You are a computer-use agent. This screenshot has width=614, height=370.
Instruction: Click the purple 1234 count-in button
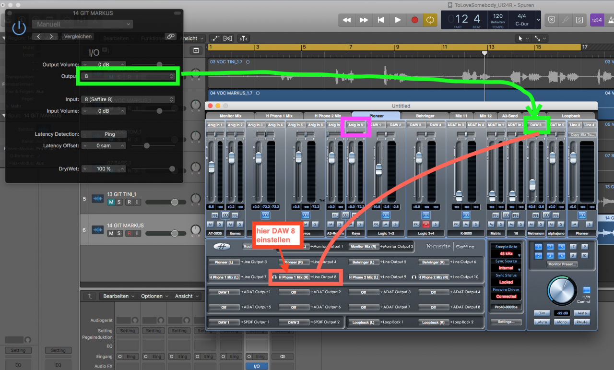(597, 20)
